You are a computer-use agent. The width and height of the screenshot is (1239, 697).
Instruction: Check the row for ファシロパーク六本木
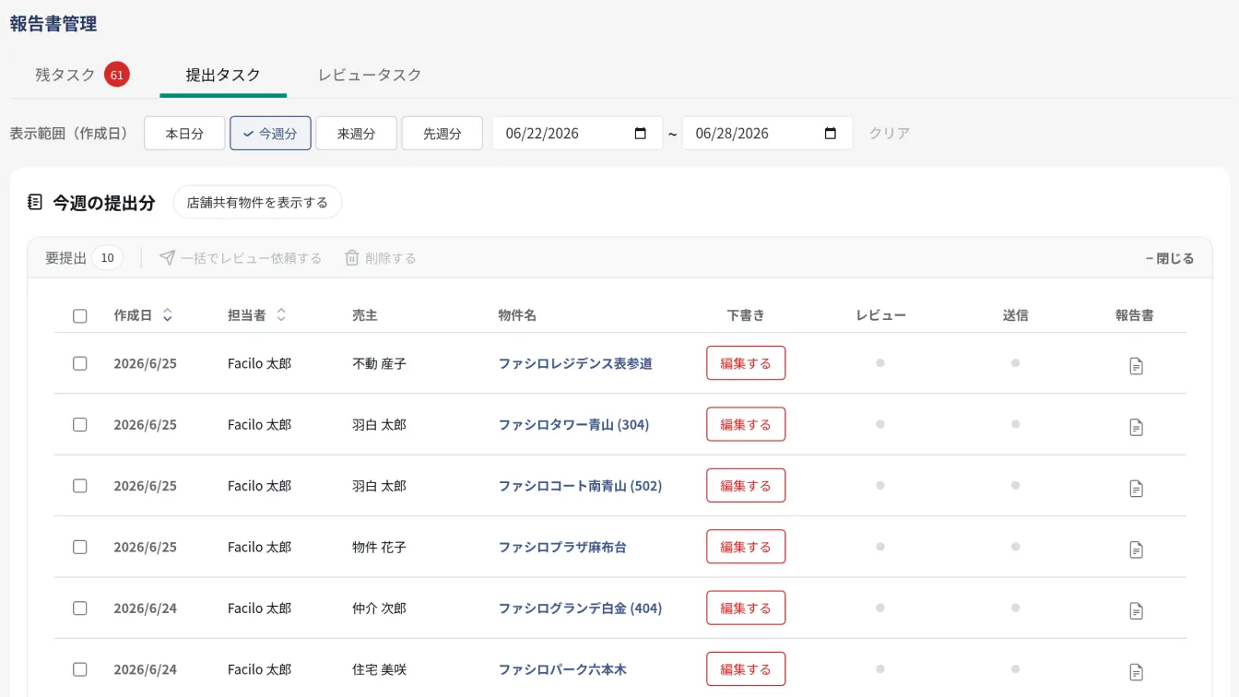pos(80,669)
